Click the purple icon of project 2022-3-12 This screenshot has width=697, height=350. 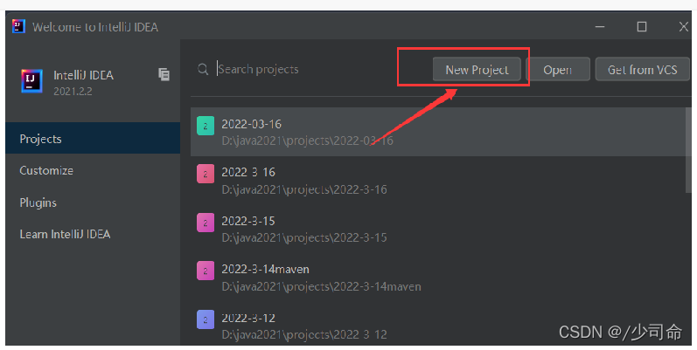click(x=206, y=319)
